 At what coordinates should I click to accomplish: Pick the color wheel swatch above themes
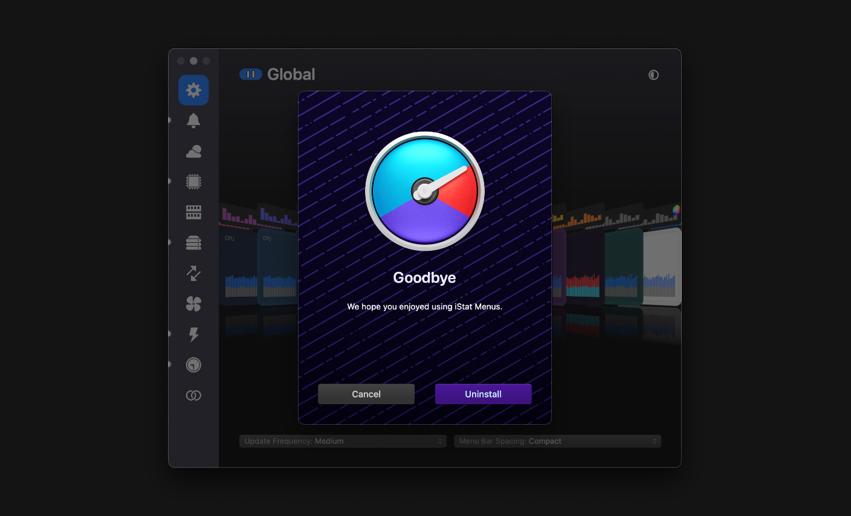676,210
